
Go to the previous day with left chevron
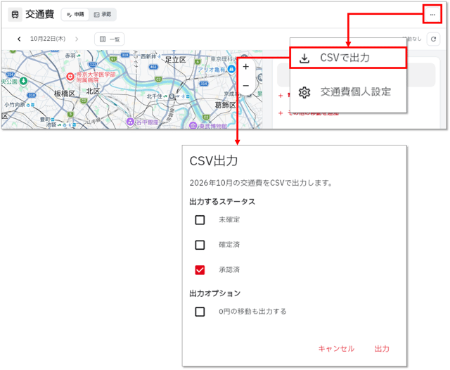tap(19, 39)
